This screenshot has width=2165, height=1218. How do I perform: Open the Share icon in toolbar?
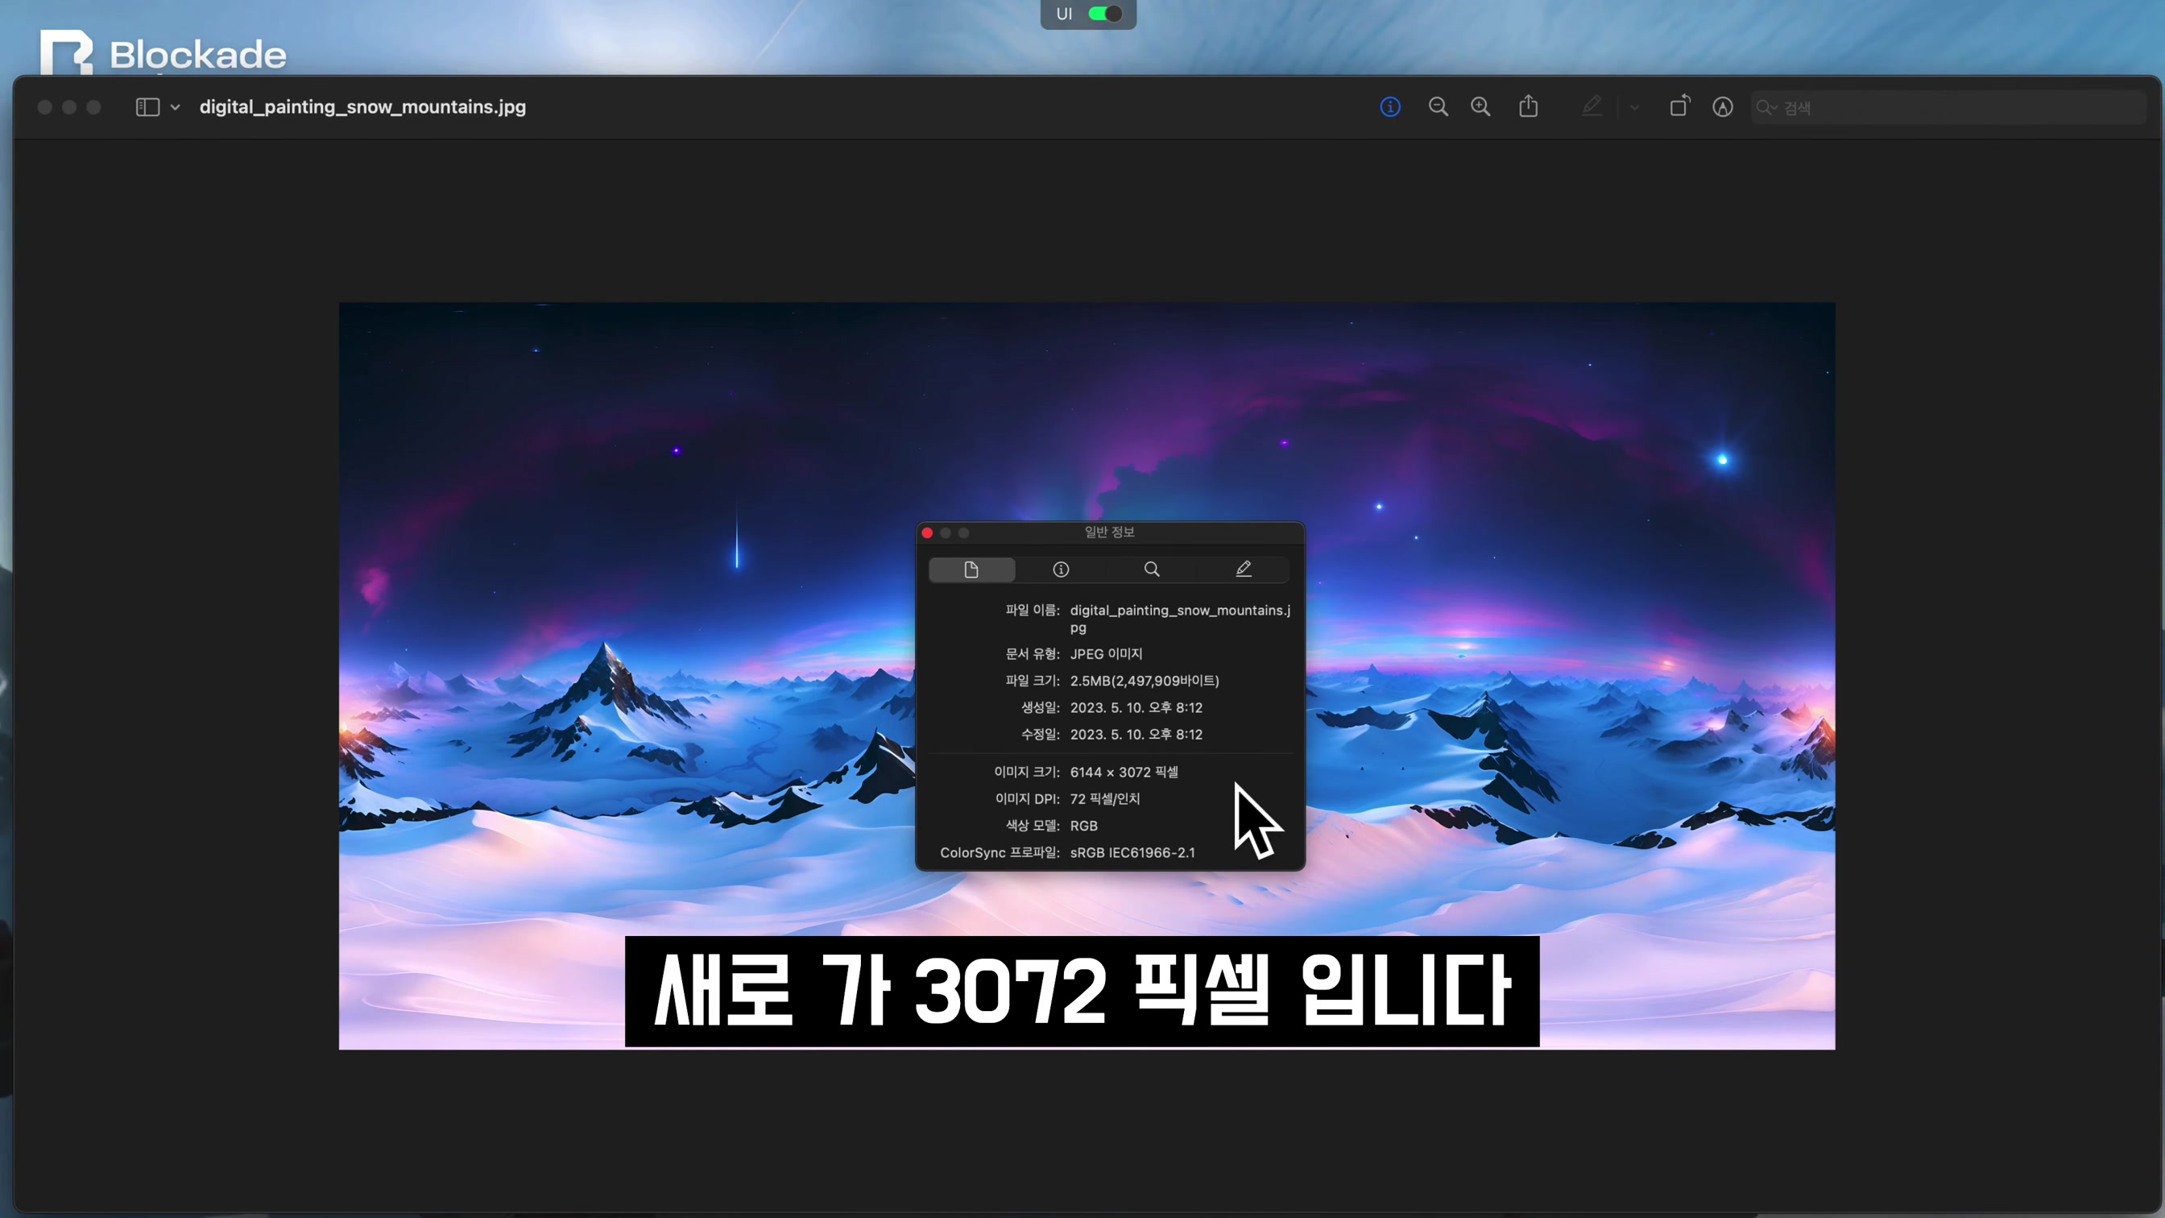coord(1529,106)
